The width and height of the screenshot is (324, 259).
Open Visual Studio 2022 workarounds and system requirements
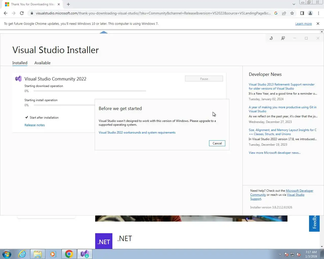(137, 133)
